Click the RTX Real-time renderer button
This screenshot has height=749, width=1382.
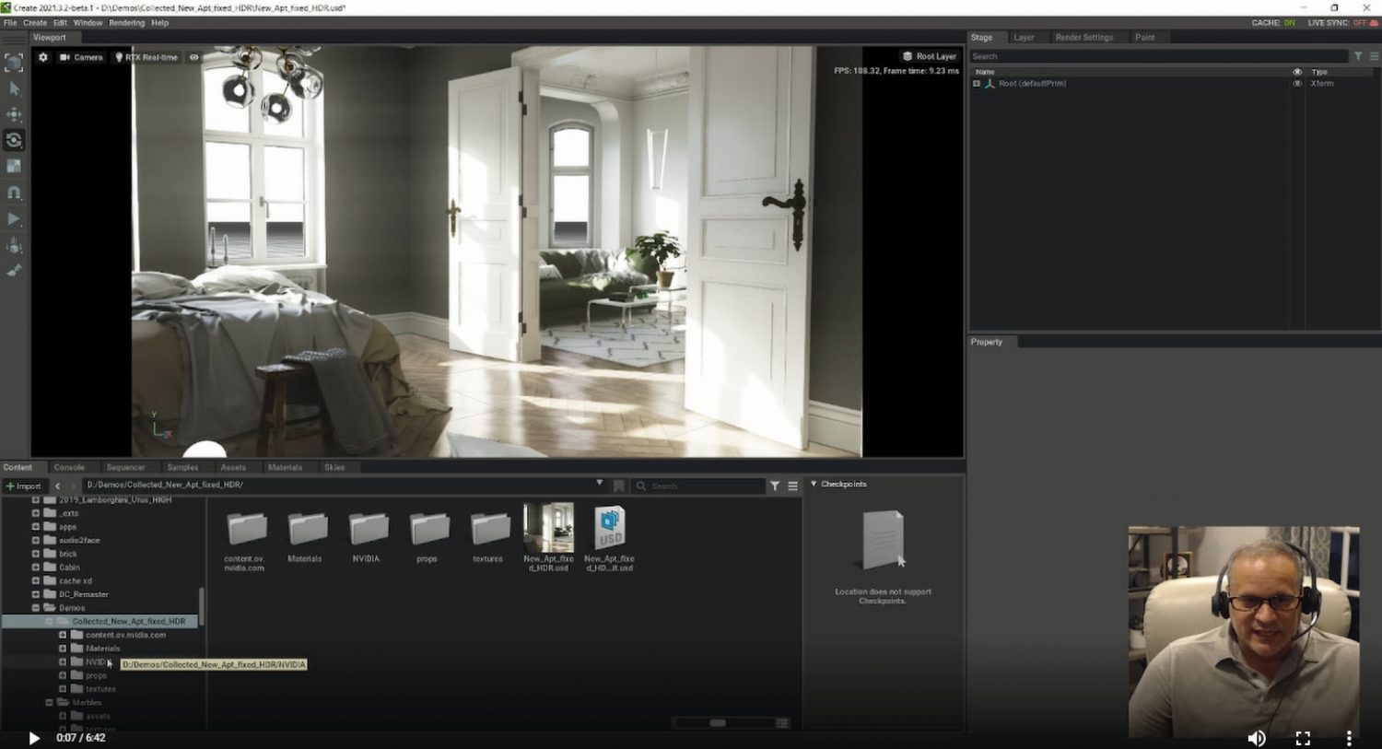pyautogui.click(x=146, y=57)
